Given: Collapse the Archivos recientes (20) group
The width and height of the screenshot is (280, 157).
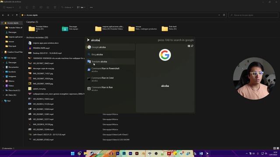Looking at the screenshot, I should (x=25, y=38).
